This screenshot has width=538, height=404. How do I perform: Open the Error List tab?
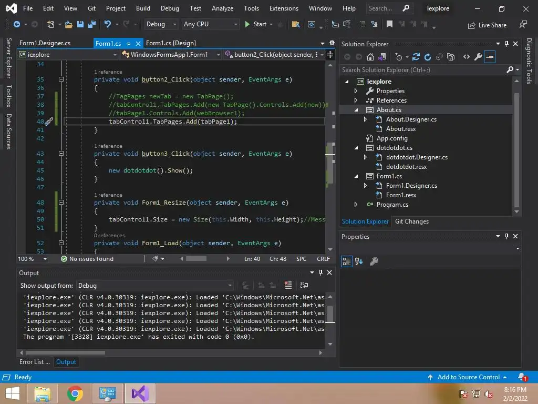[34, 362]
